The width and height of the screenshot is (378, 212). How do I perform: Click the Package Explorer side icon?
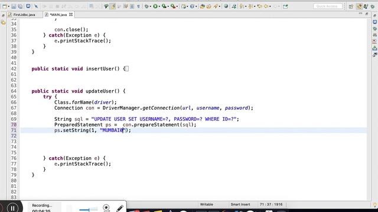click(x=3, y=22)
